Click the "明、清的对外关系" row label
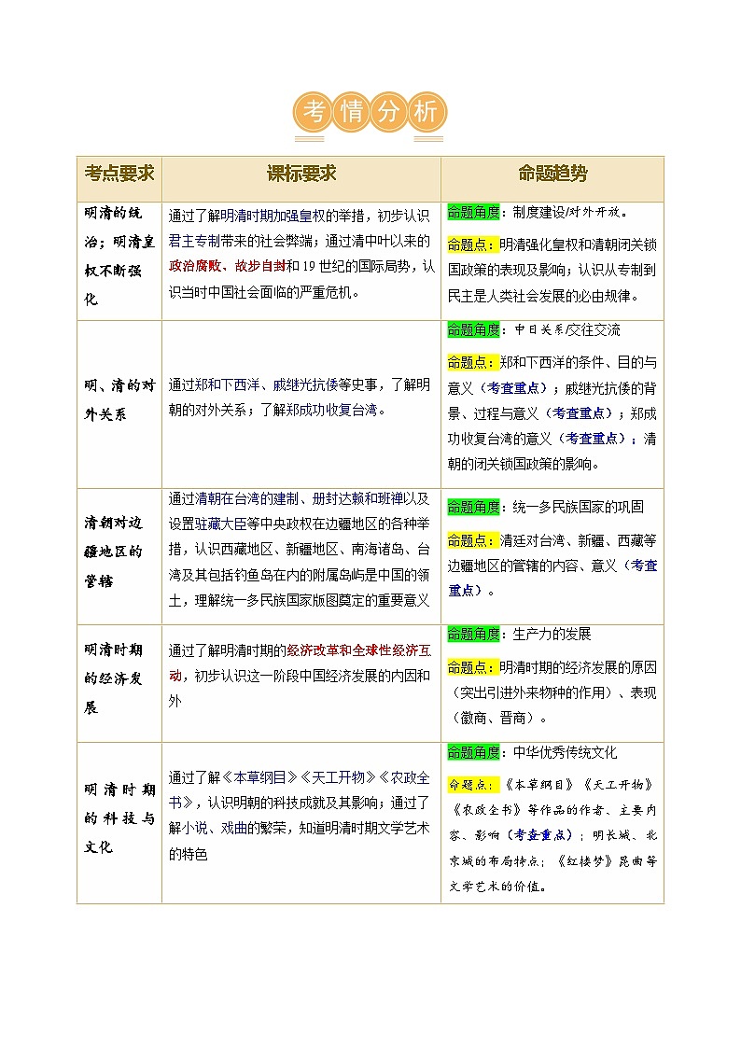Screen dimensions: 741x1048 (x=119, y=399)
